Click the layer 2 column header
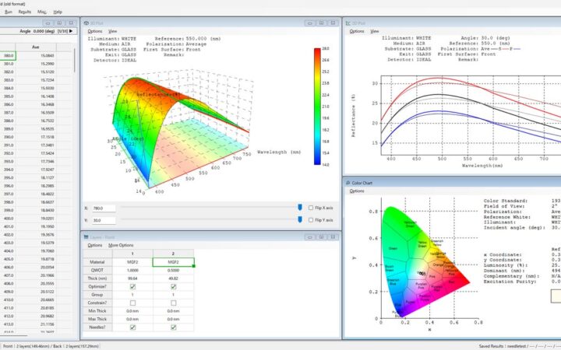The width and height of the screenshot is (561, 350). [173, 254]
